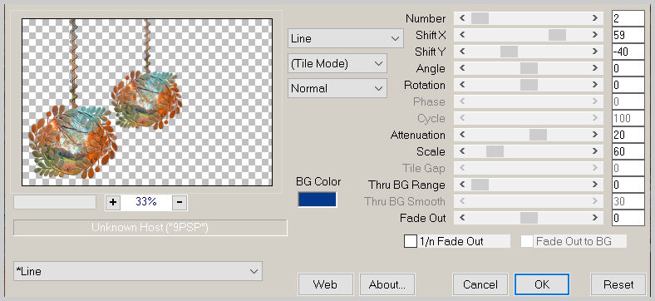Screen dimensions: 655x301
Task: Click right arrow of Scale slider
Action: click(x=594, y=151)
